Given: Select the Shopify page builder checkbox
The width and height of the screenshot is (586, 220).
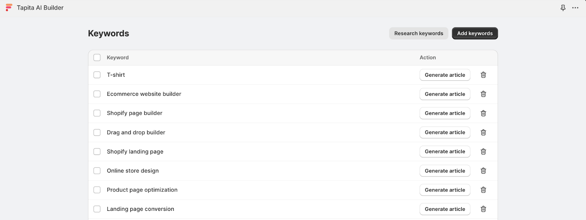Looking at the screenshot, I should (x=97, y=113).
